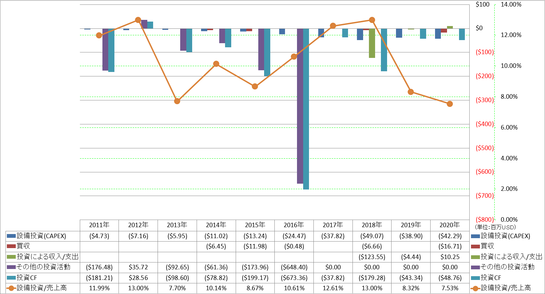Click the ($16.71) 買収 cell
Image resolution: width=545 pixels, height=294 pixels.
point(450,246)
